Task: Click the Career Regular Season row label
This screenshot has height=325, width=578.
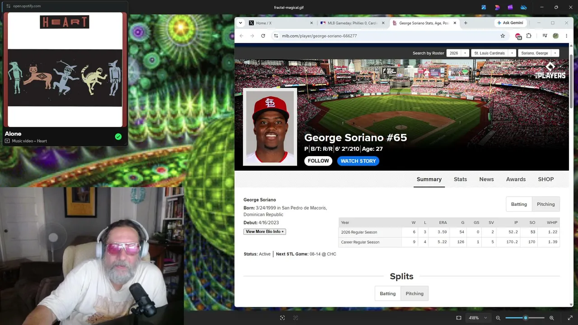Action: [x=360, y=242]
